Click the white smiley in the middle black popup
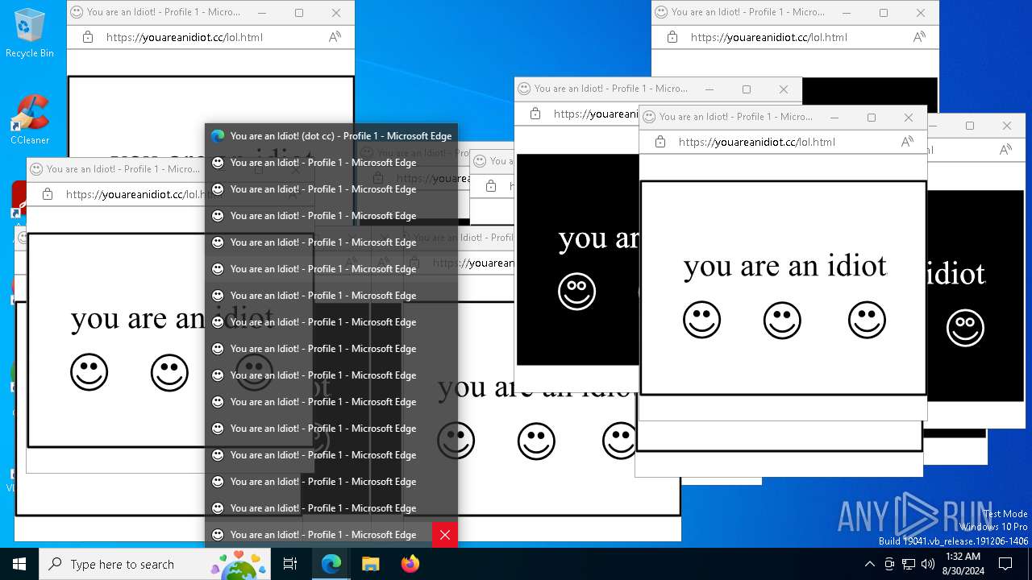 [x=576, y=292]
